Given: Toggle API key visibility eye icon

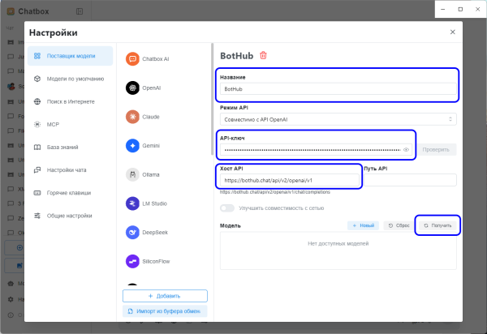Looking at the screenshot, I should (406, 150).
